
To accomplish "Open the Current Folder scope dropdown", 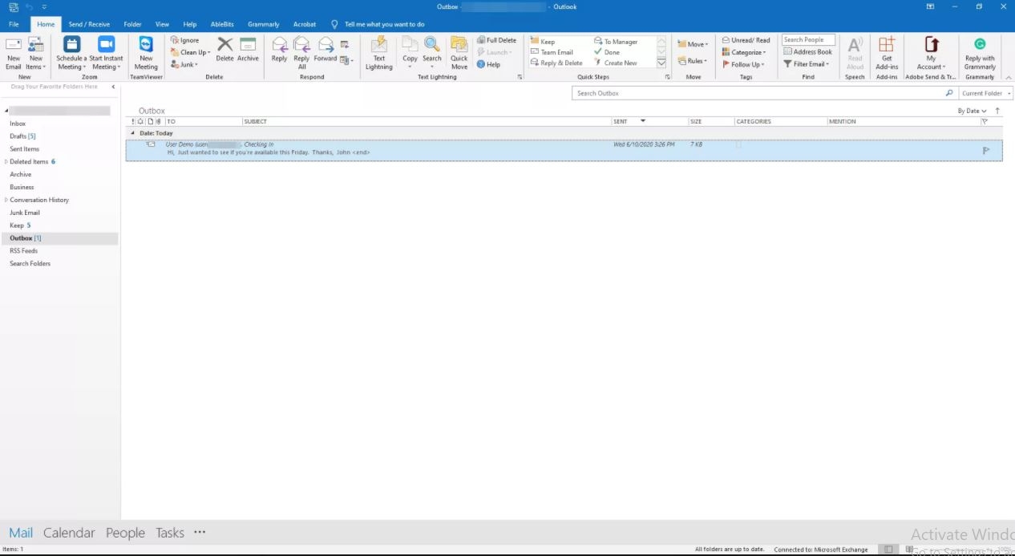I will 986,93.
